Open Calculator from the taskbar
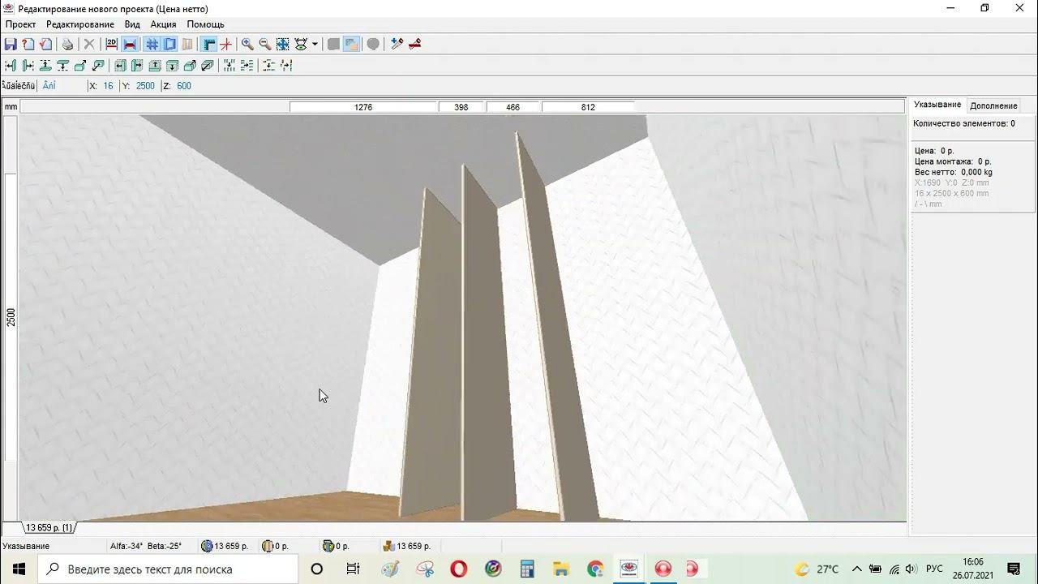The image size is (1038, 584). pos(527,569)
